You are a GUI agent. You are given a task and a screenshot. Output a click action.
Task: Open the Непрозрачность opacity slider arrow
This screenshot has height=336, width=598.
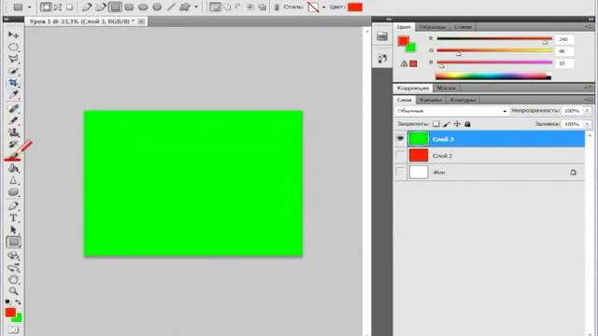[588, 110]
